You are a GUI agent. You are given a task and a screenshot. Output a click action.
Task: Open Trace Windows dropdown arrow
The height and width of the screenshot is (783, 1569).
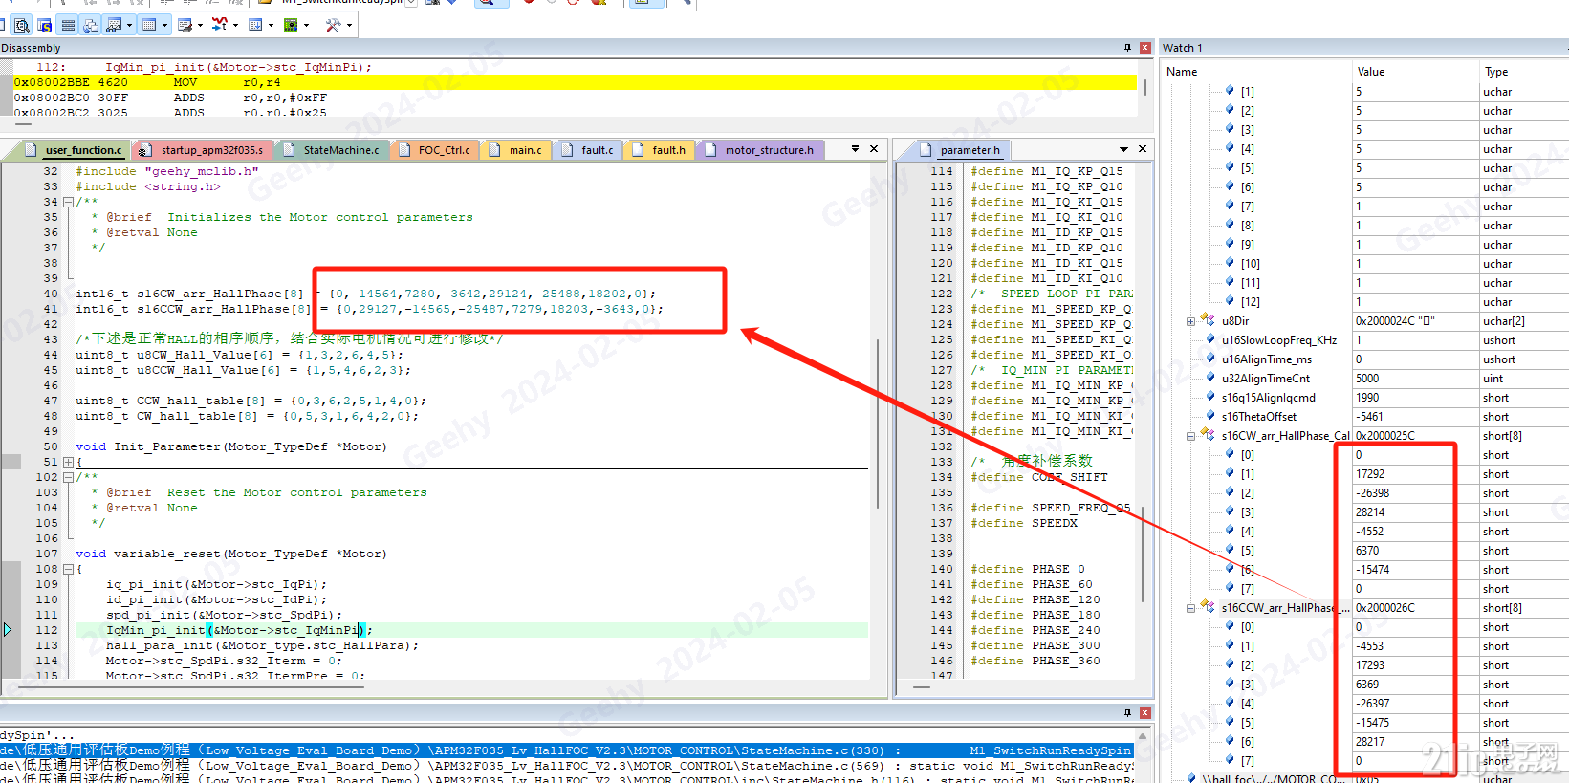click(x=271, y=25)
